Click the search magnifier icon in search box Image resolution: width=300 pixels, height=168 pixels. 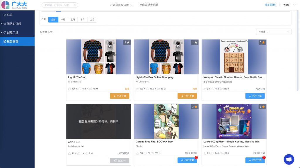click(x=75, y=5)
